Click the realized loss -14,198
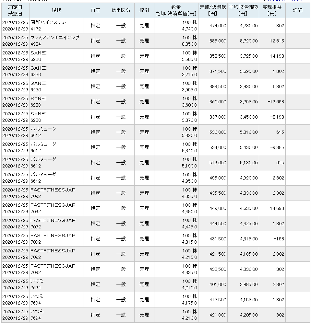Image resolution: width=311 pixels, height=323 pixels. coord(276,56)
